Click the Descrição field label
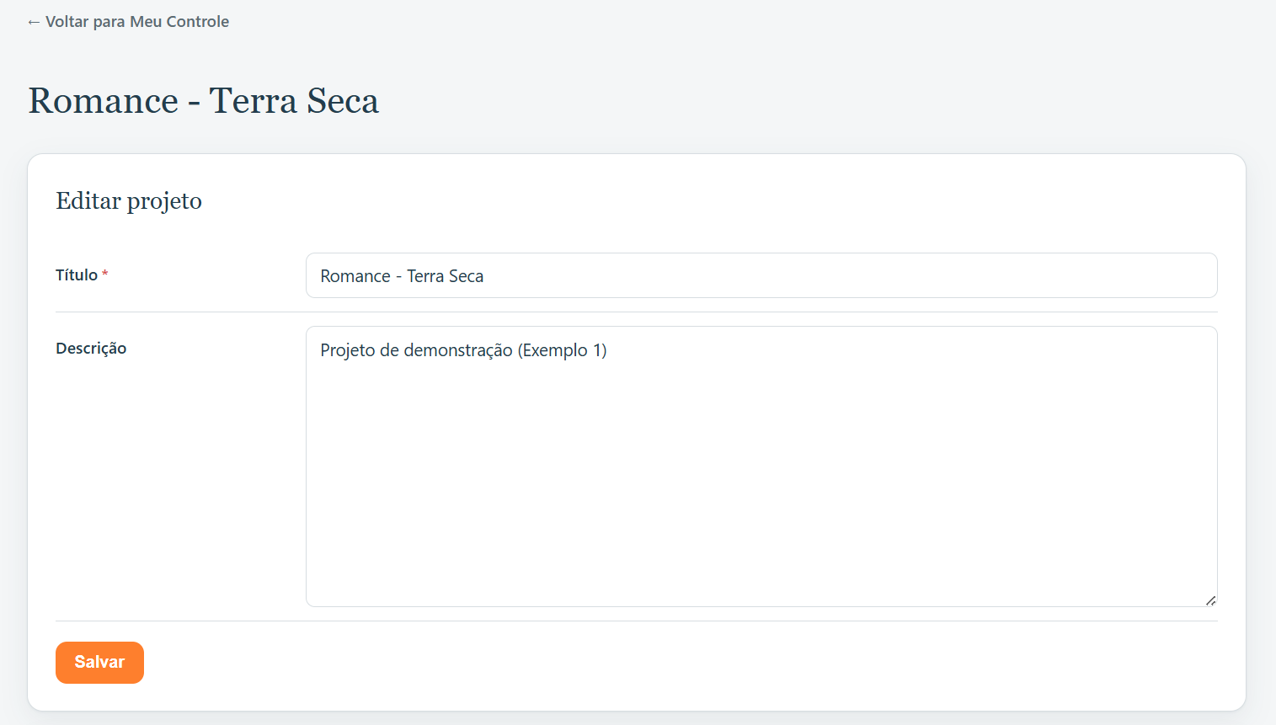Image resolution: width=1276 pixels, height=725 pixels. coord(91,349)
